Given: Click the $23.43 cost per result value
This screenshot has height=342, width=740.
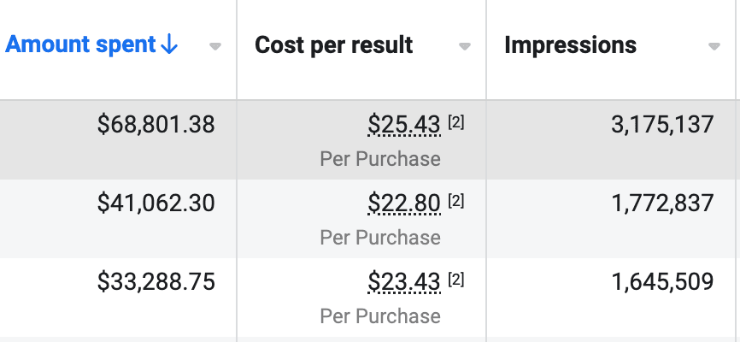Looking at the screenshot, I should pyautogui.click(x=404, y=282).
